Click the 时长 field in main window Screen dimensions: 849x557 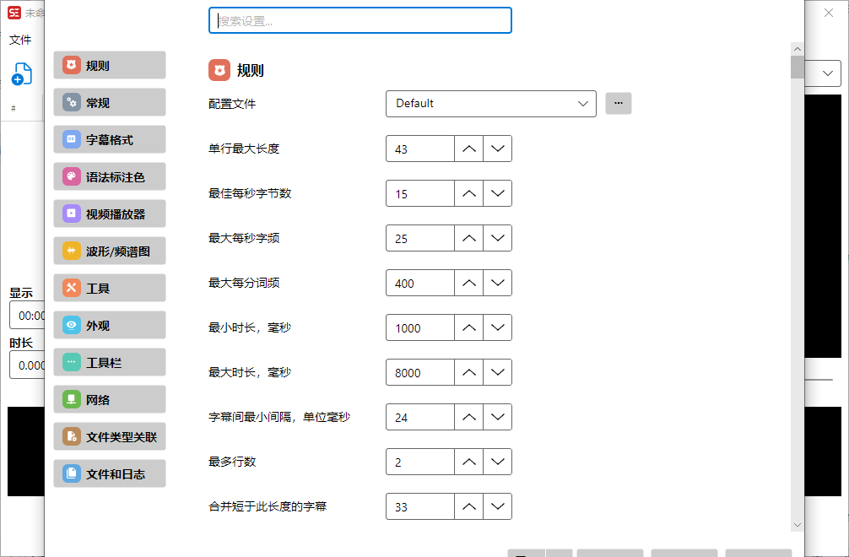point(27,365)
